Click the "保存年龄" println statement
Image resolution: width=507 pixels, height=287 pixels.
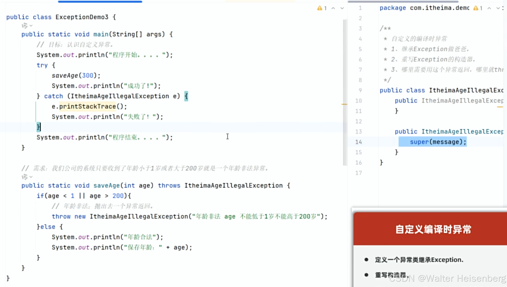pos(122,247)
